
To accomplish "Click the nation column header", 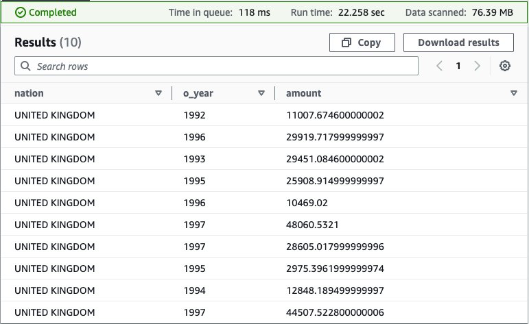I will coord(29,93).
